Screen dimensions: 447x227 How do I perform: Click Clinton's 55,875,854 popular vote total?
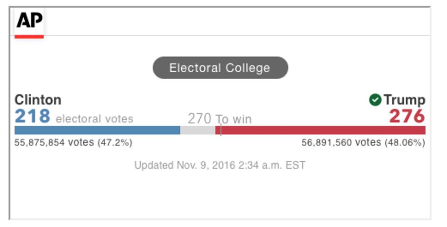(x=54, y=143)
